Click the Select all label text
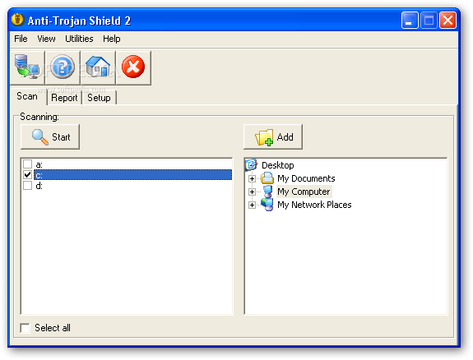 (x=53, y=328)
